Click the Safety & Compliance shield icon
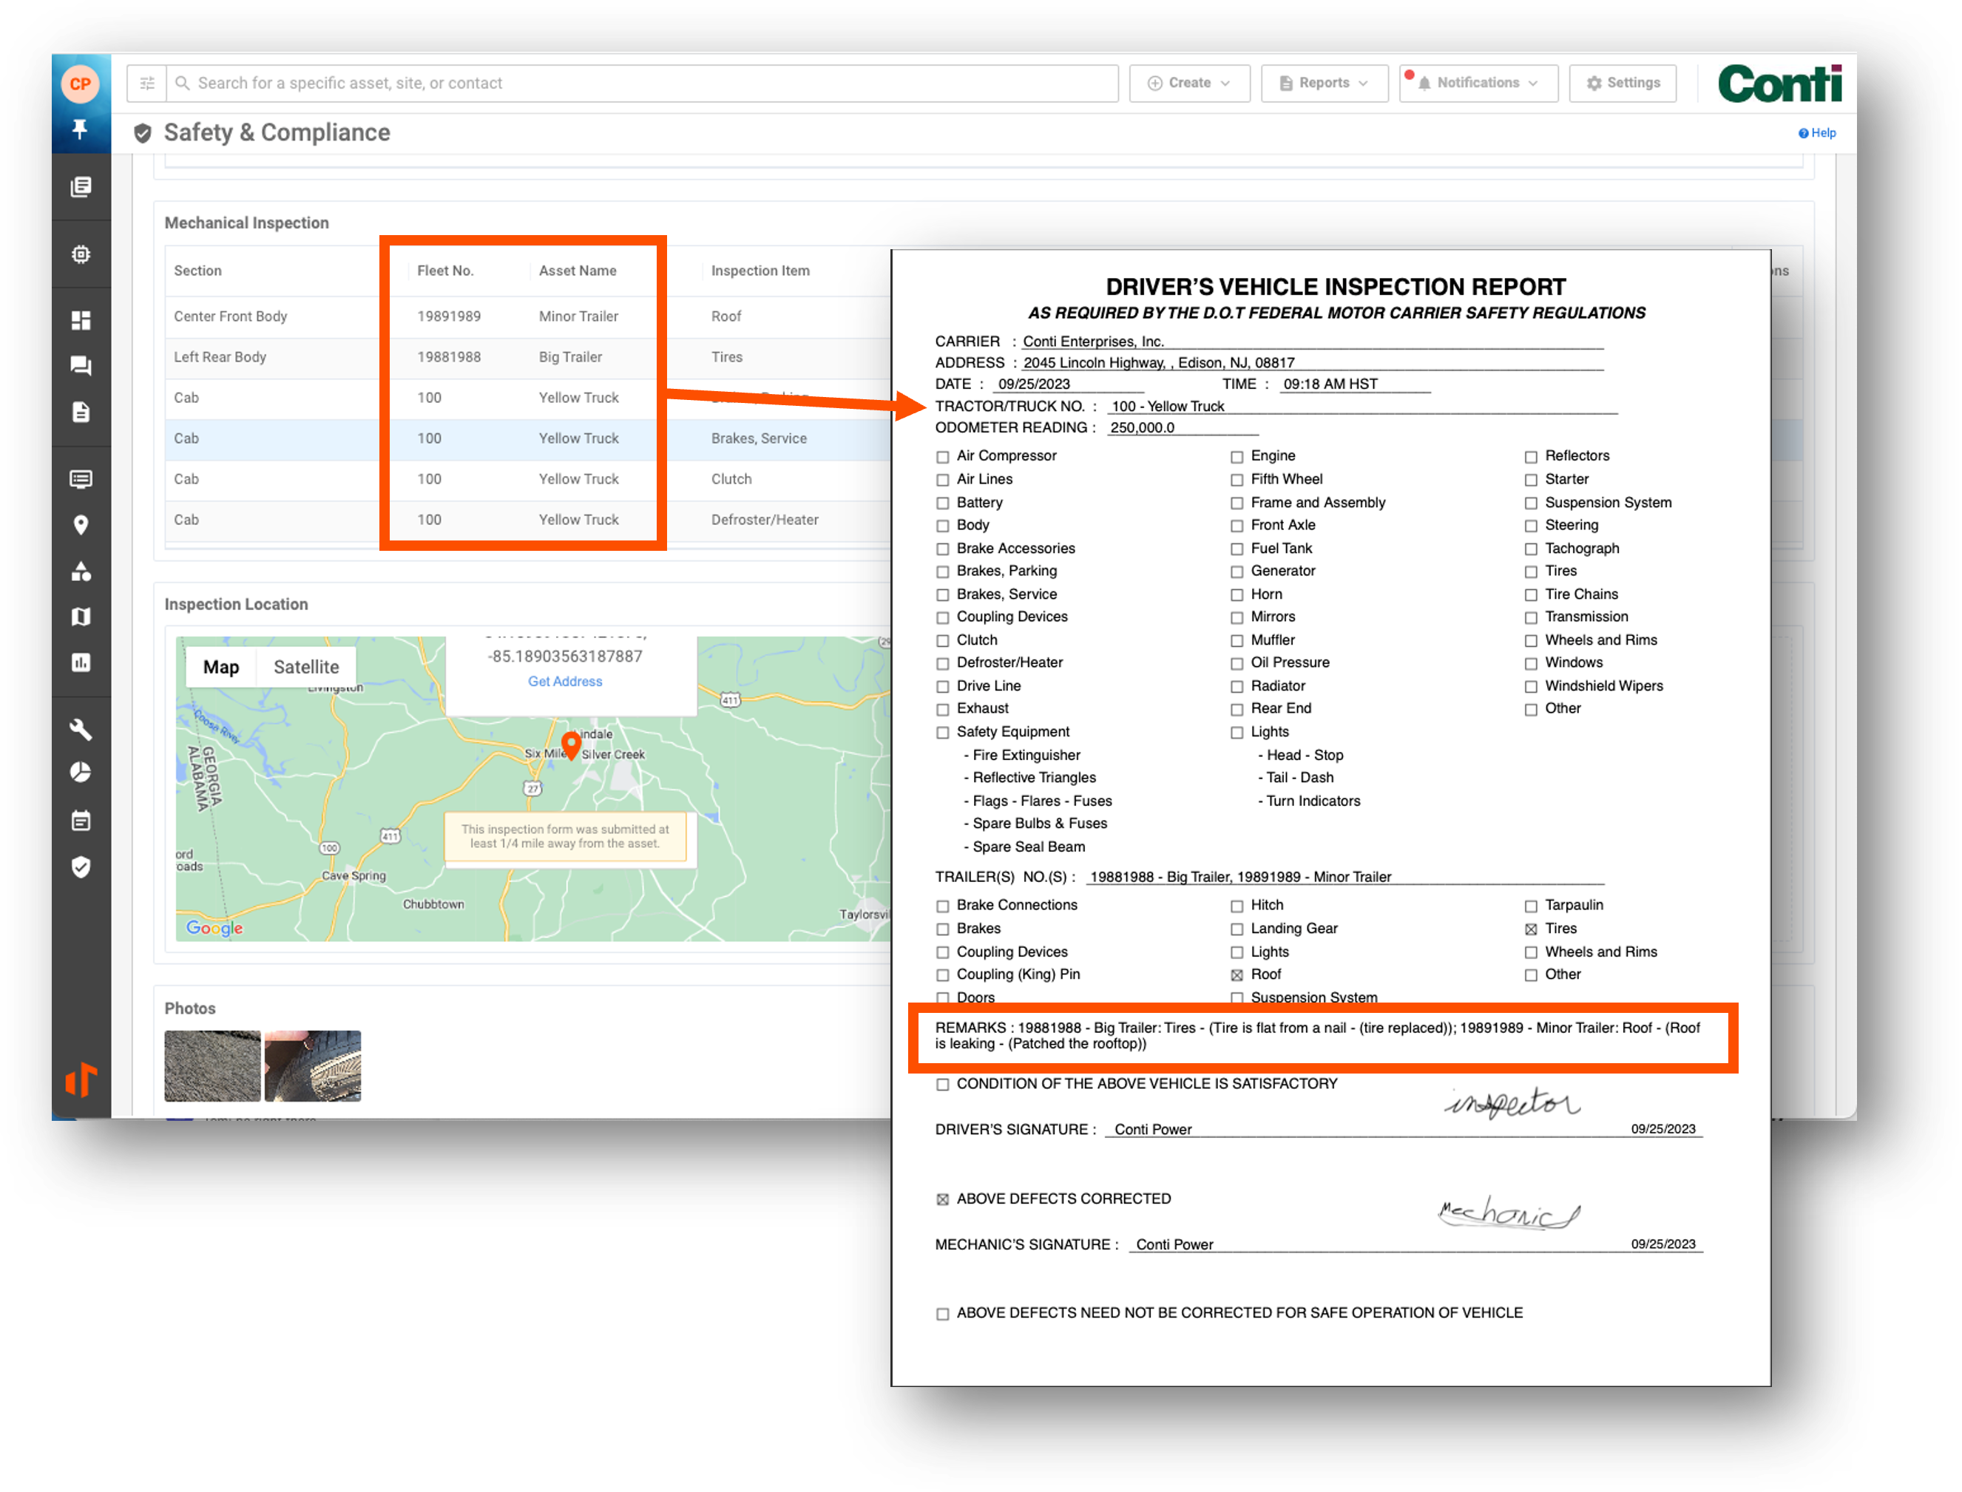Screen dimensions: 1962x1492 (142, 133)
